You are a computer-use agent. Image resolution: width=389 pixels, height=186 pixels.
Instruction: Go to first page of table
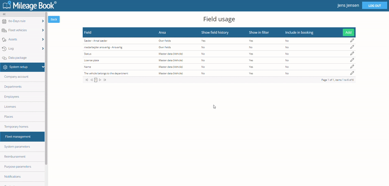[x=87, y=80]
